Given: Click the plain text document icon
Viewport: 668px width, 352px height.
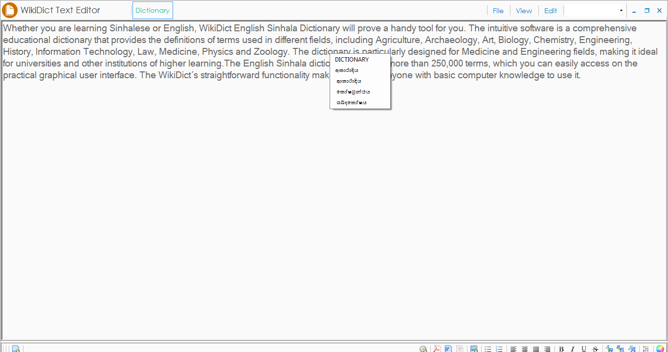Looking at the screenshot, I should (460, 349).
